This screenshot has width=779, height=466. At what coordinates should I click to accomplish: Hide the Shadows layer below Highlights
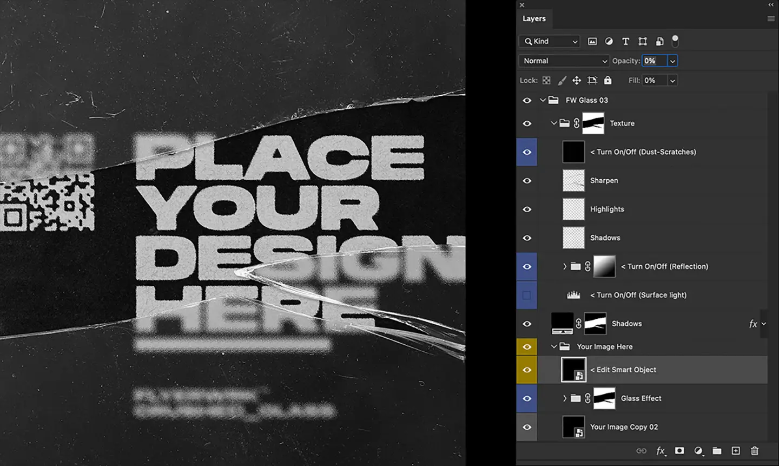point(527,238)
